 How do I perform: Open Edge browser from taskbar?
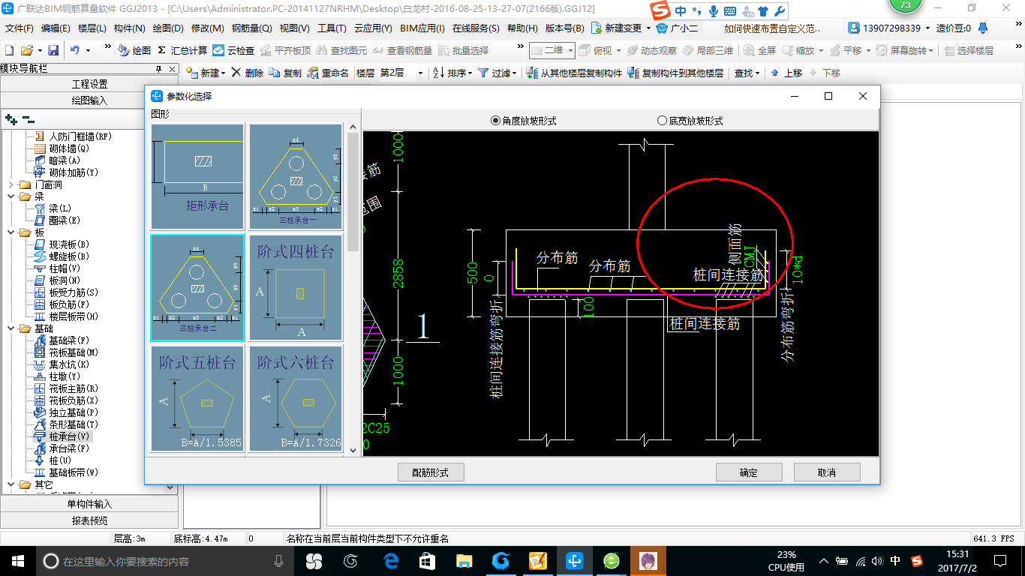[391, 561]
